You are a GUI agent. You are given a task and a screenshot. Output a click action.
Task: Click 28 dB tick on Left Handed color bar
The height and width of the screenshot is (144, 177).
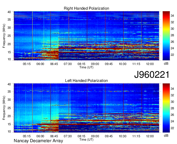pyautogui.click(x=172, y=108)
